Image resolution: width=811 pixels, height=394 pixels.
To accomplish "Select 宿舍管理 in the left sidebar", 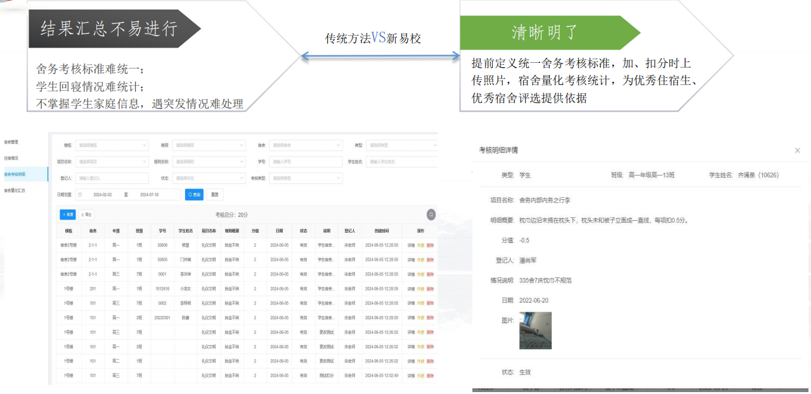I will [x=11, y=142].
